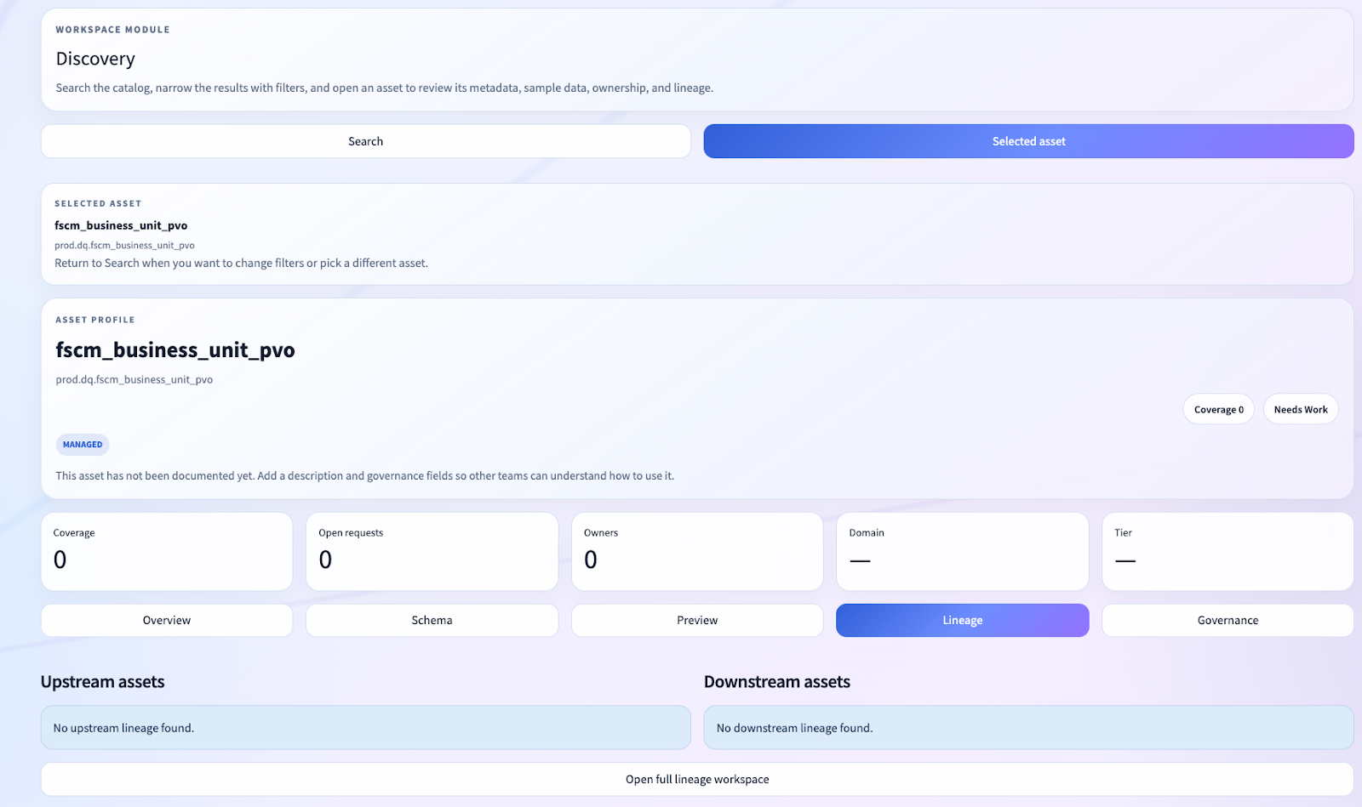1362x807 pixels.
Task: Click Open full lineage workspace button
Action: click(697, 779)
